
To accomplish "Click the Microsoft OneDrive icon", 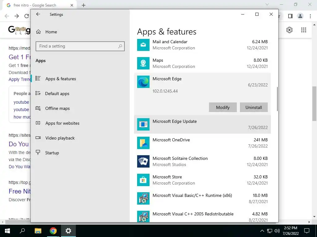I will pos(143,143).
